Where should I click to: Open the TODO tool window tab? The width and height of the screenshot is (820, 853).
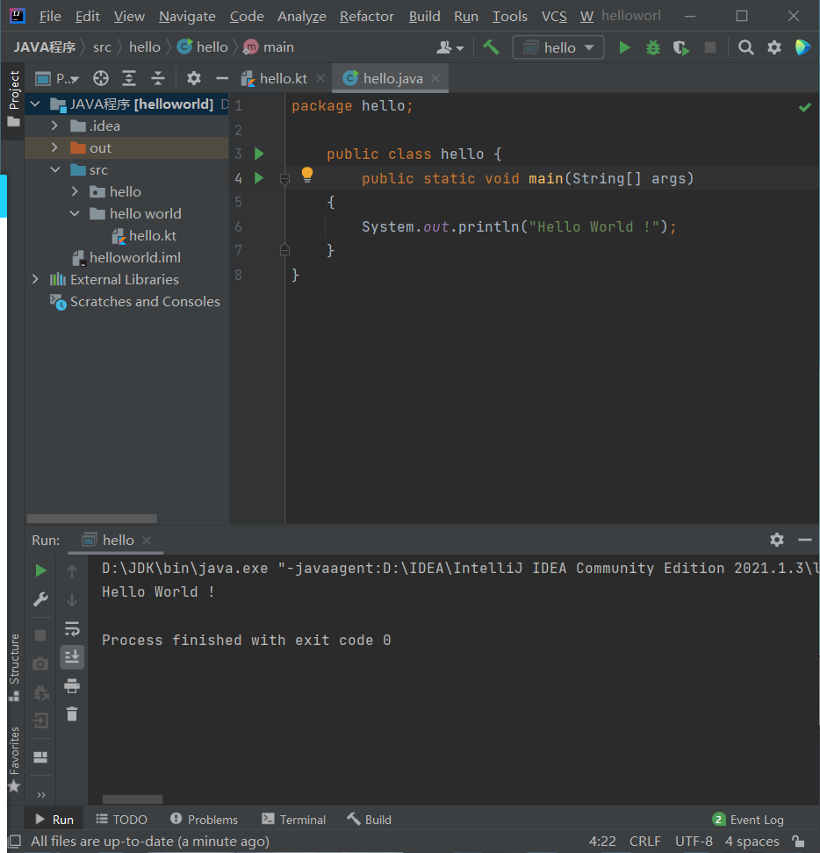[x=121, y=820]
